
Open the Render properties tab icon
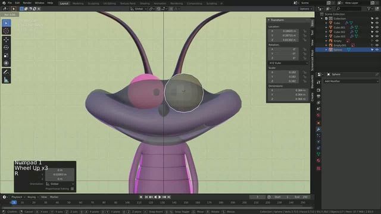click(x=318, y=90)
